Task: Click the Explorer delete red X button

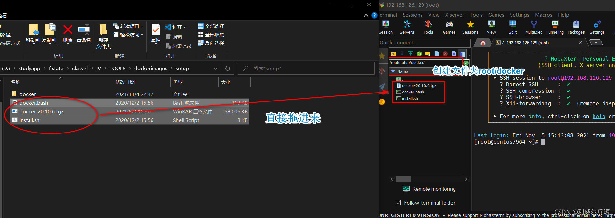Action: (x=68, y=29)
